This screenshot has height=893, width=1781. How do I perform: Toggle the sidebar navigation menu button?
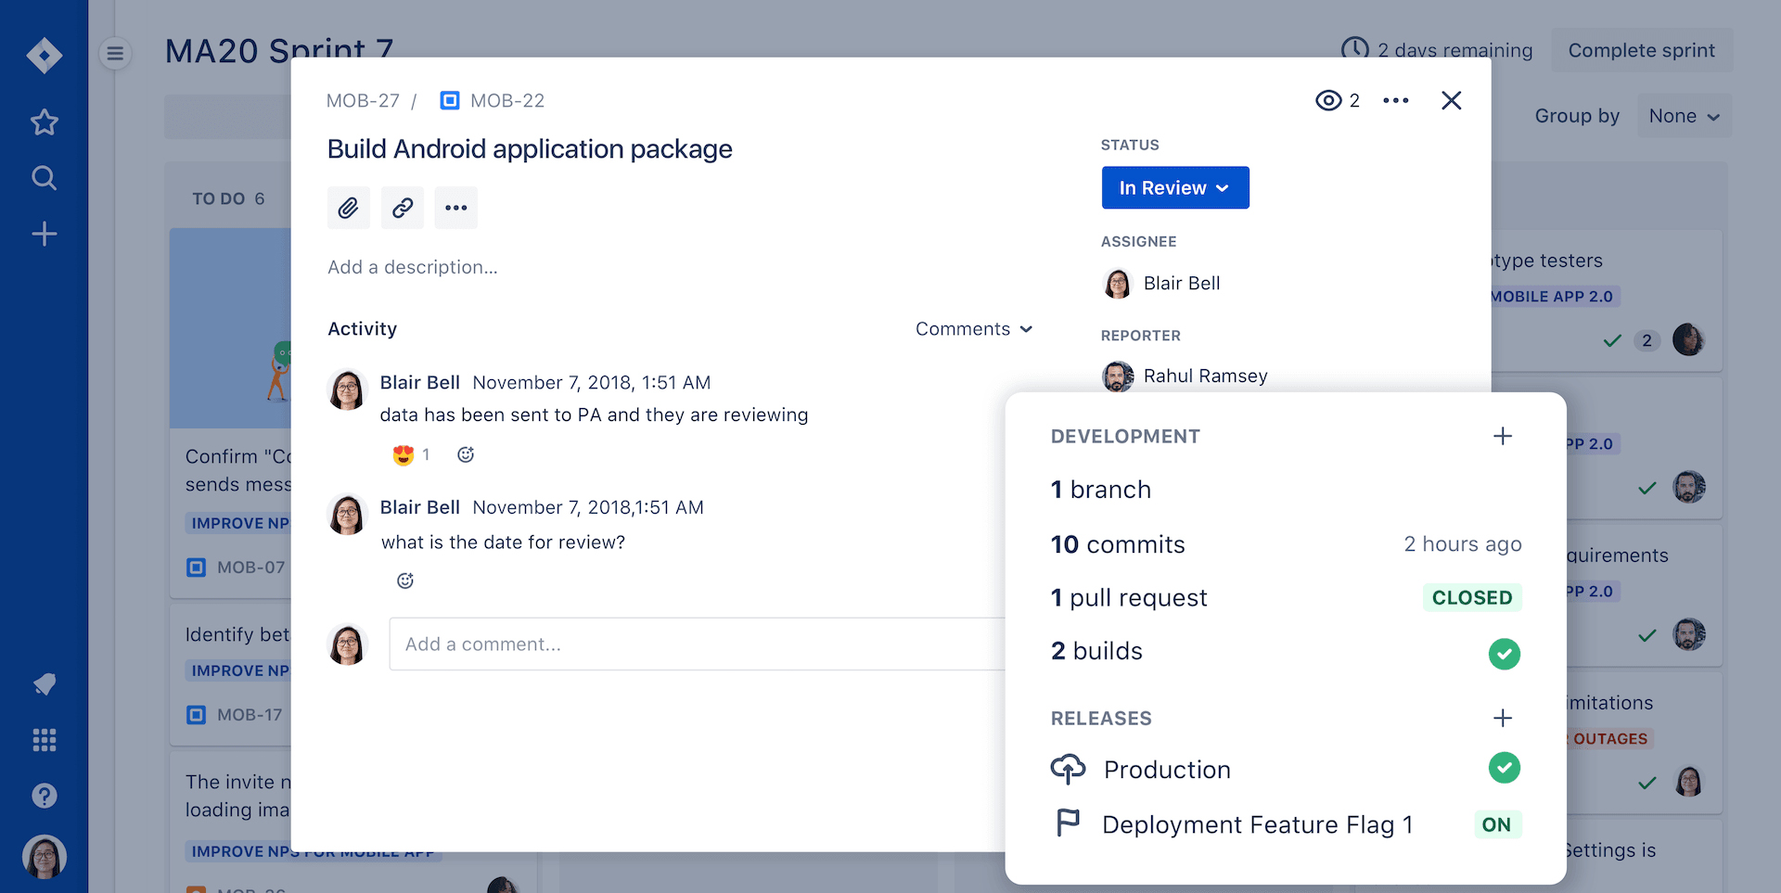115,54
